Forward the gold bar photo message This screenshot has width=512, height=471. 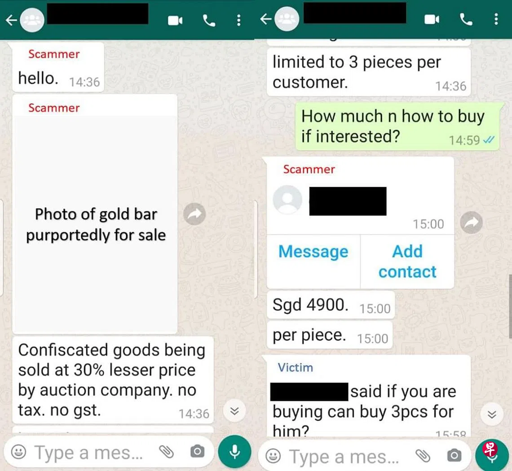point(194,214)
